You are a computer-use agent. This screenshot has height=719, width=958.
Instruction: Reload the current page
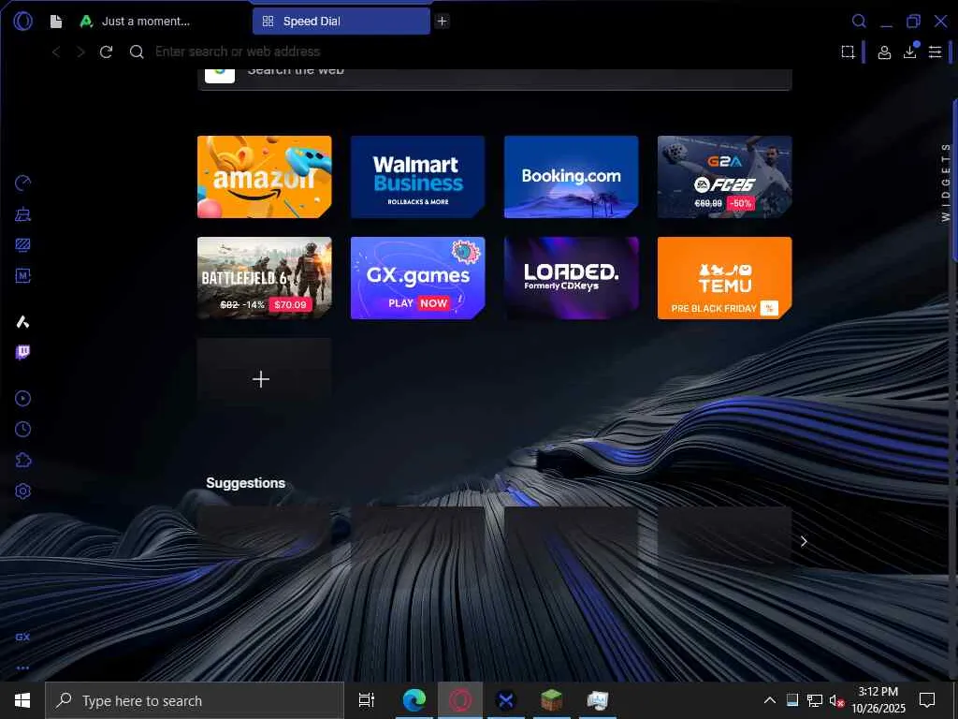[107, 52]
